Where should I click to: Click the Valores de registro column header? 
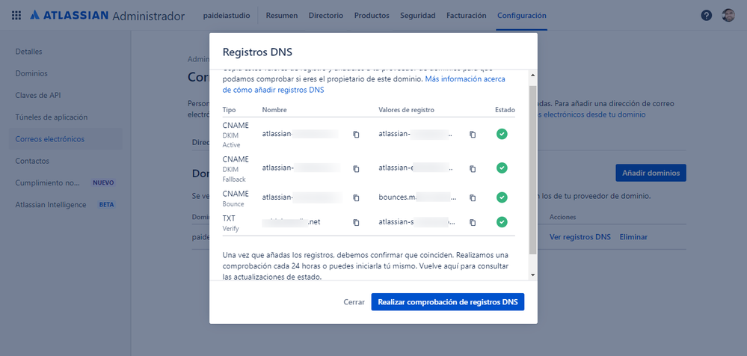(406, 110)
